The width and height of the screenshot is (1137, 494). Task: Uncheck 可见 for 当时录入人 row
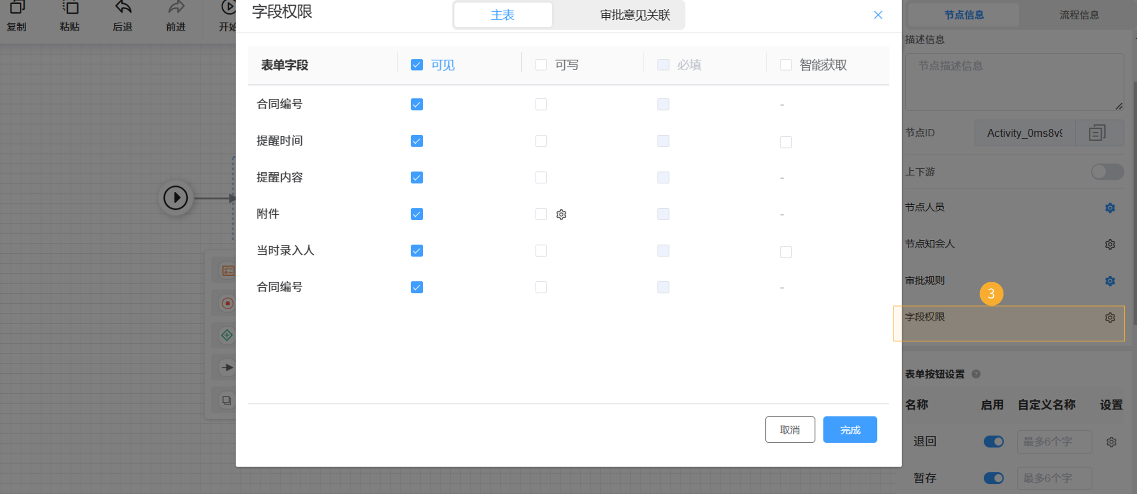click(417, 251)
